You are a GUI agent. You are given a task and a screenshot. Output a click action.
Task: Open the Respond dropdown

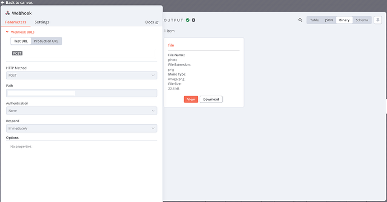[81, 128]
